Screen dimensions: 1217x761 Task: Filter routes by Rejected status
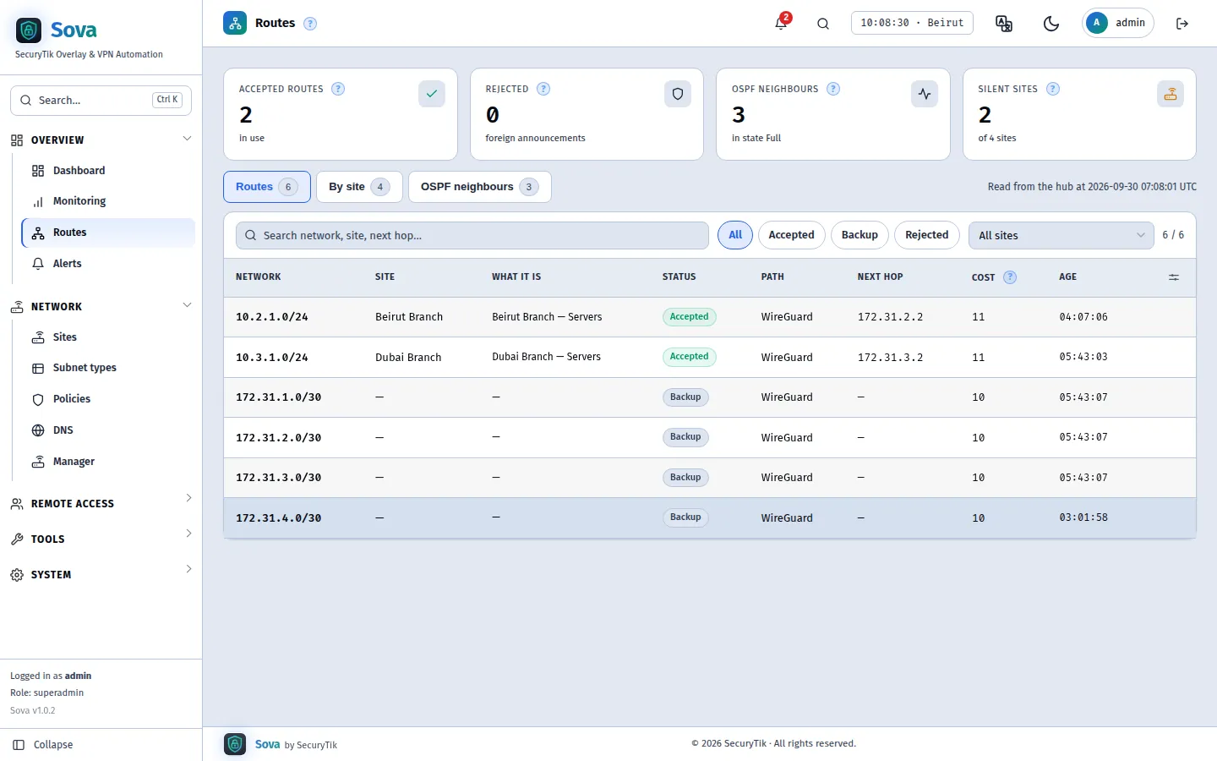[x=926, y=235]
